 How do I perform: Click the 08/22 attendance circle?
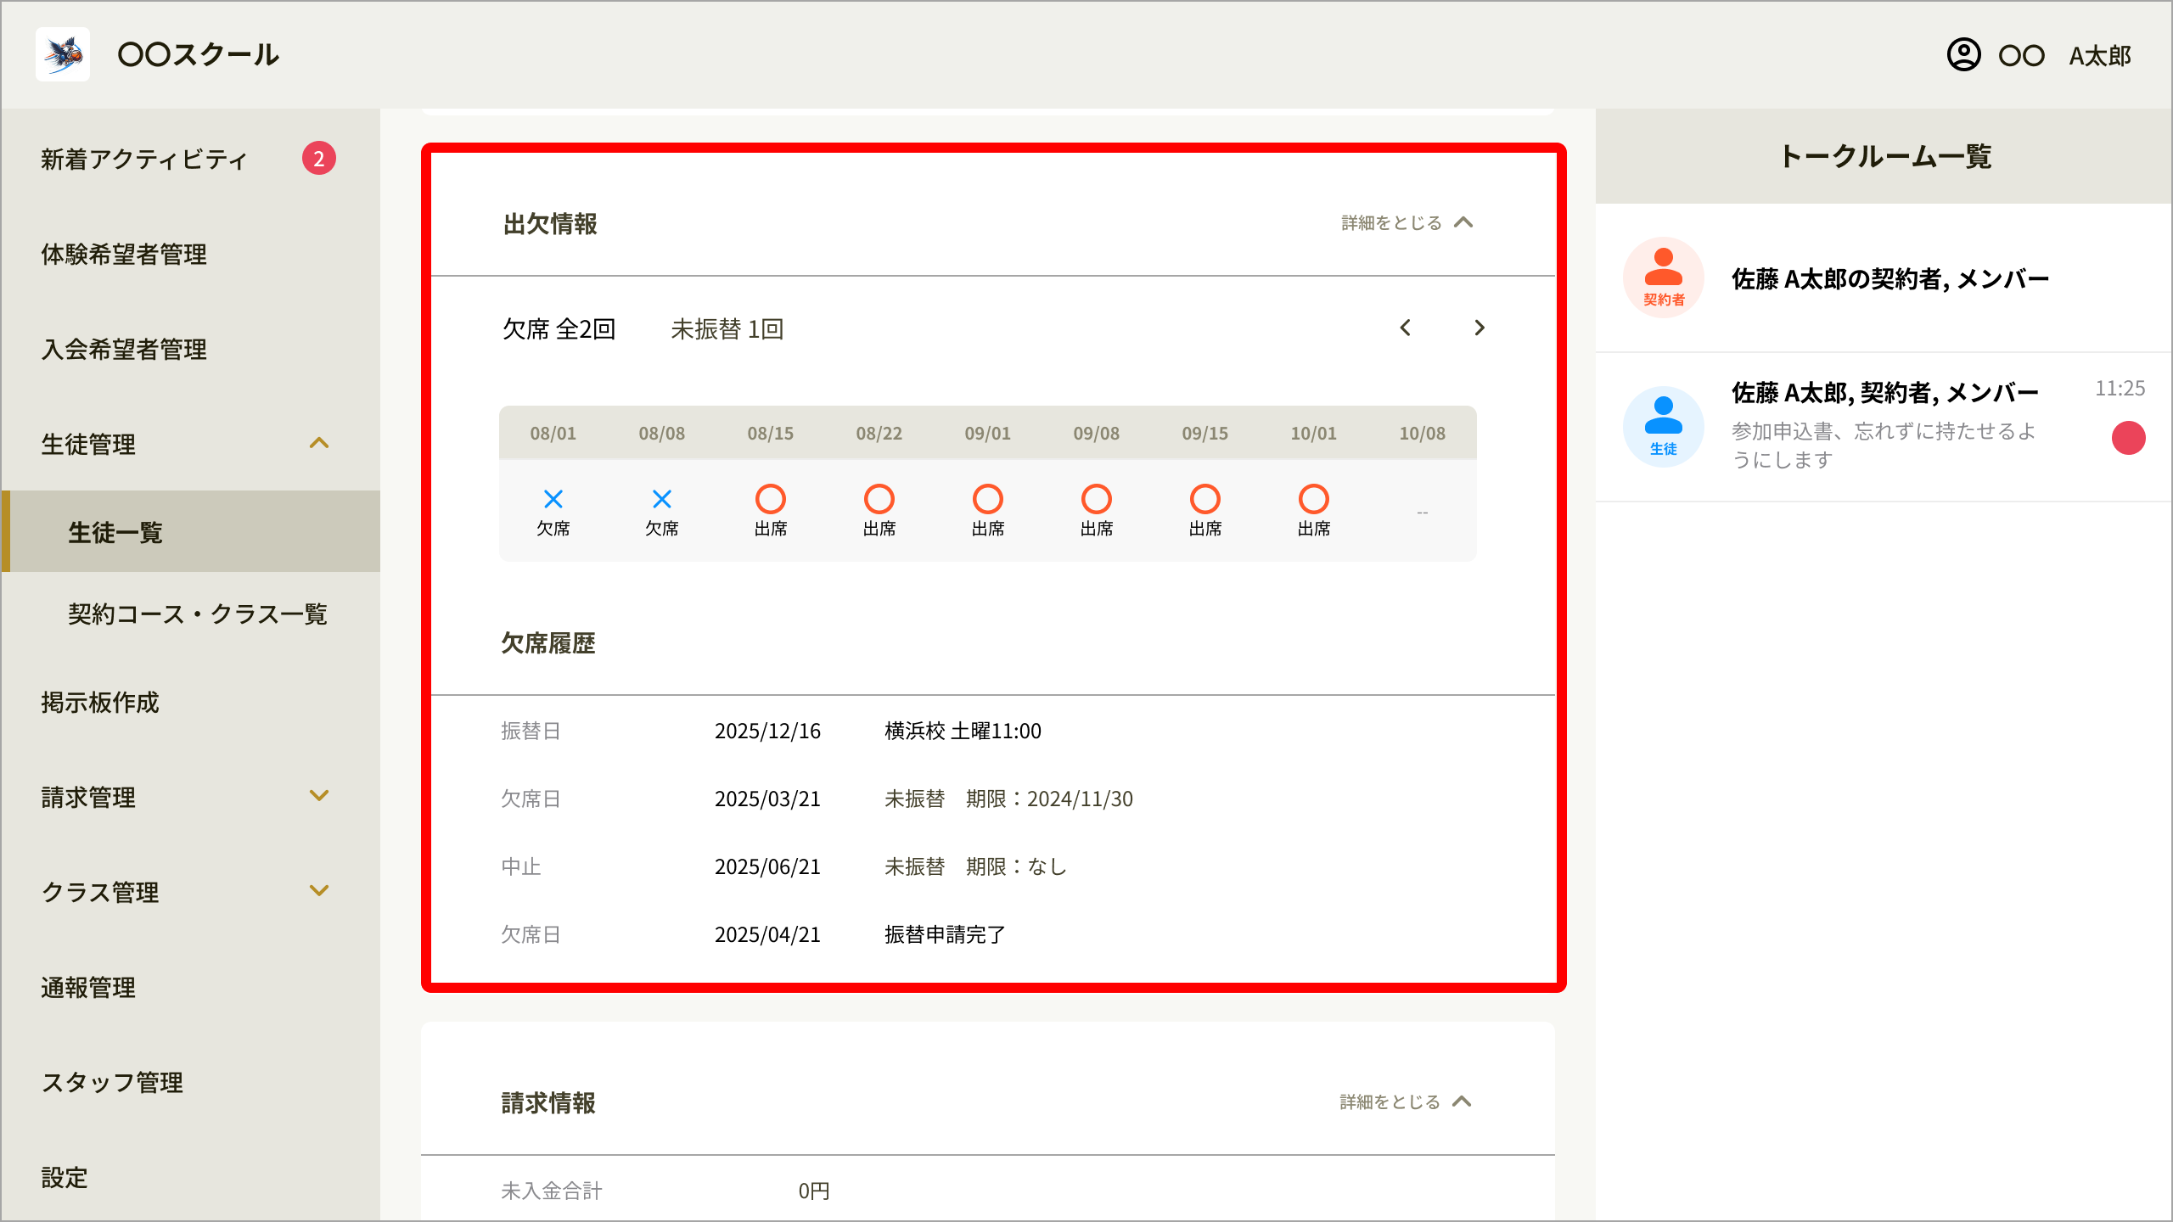(x=879, y=499)
